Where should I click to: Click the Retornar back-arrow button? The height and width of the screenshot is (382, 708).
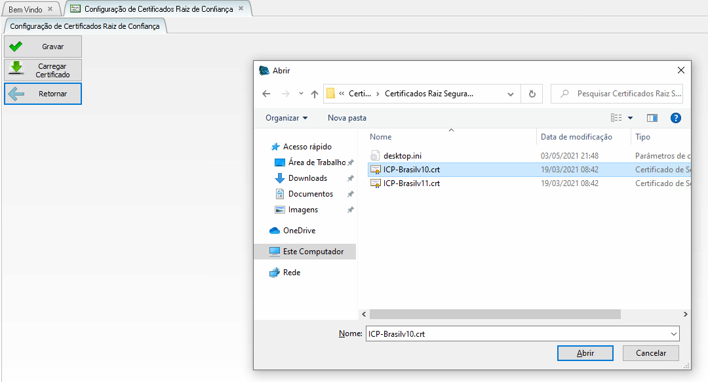[x=43, y=94]
